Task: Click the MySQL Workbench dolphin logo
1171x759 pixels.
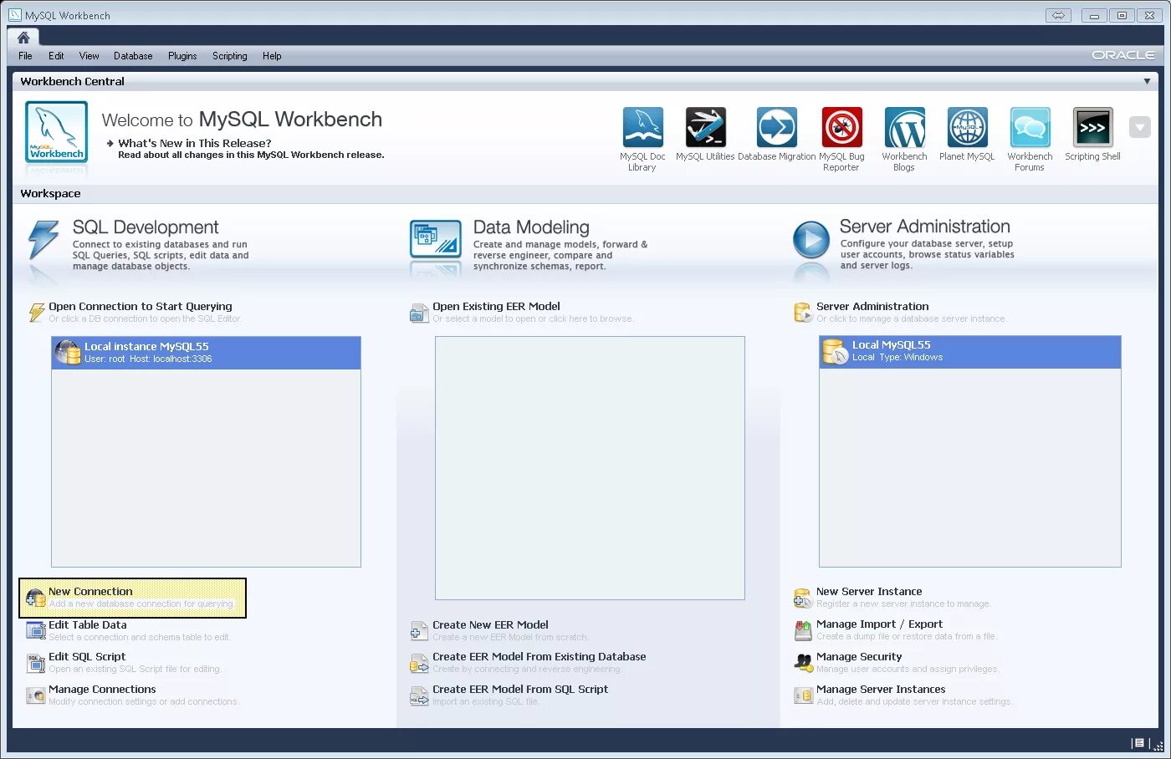Action: (56, 132)
